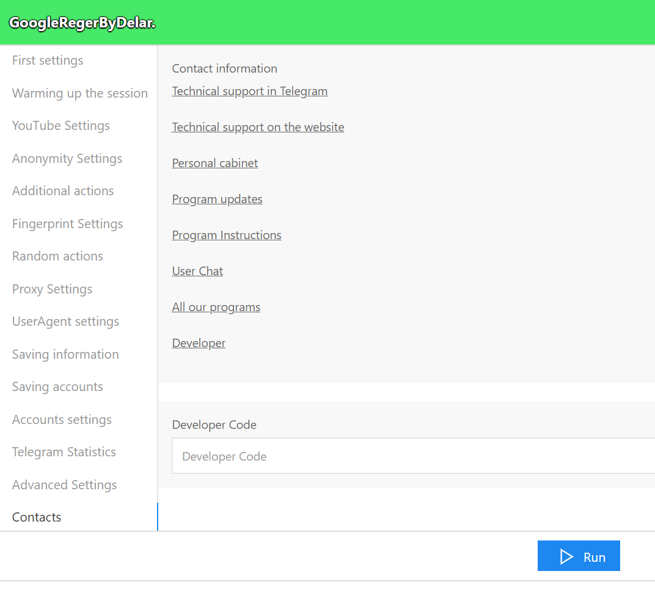Switch to Fingerprint Settings
Screen dimensions: 655x596
coord(68,224)
